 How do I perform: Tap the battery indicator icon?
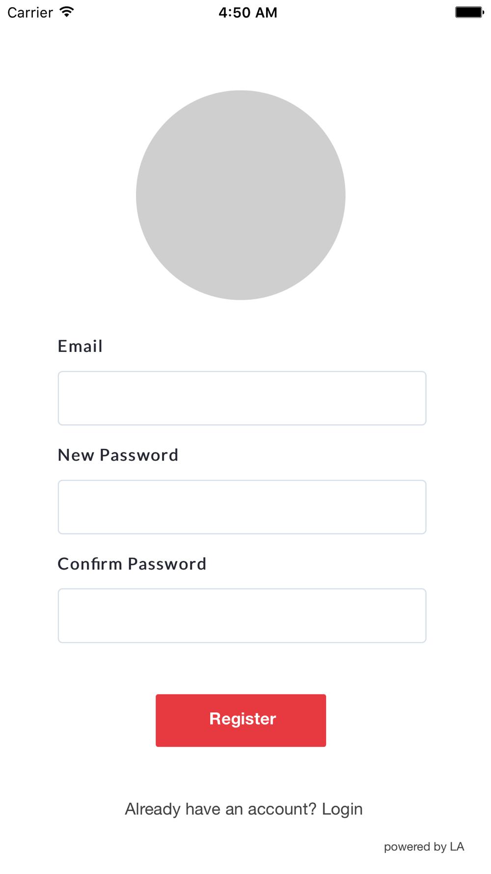pos(469,12)
